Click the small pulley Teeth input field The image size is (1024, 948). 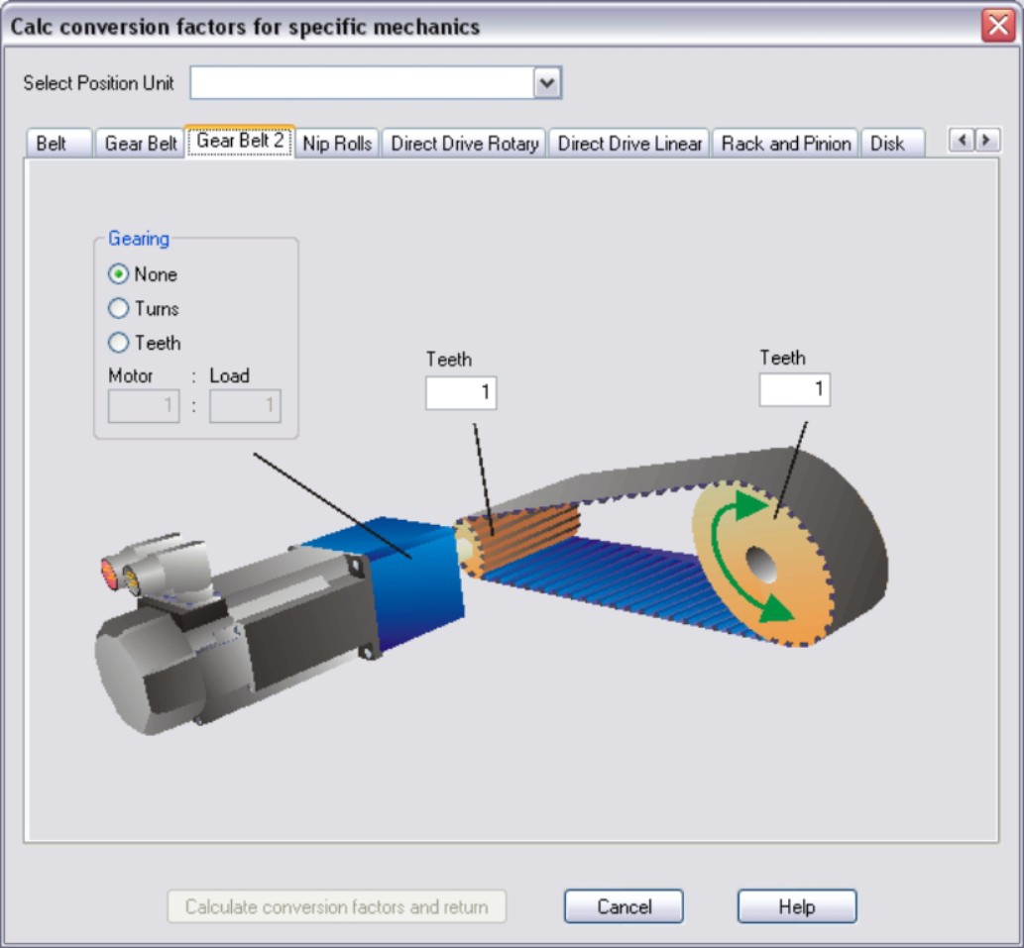tap(461, 393)
